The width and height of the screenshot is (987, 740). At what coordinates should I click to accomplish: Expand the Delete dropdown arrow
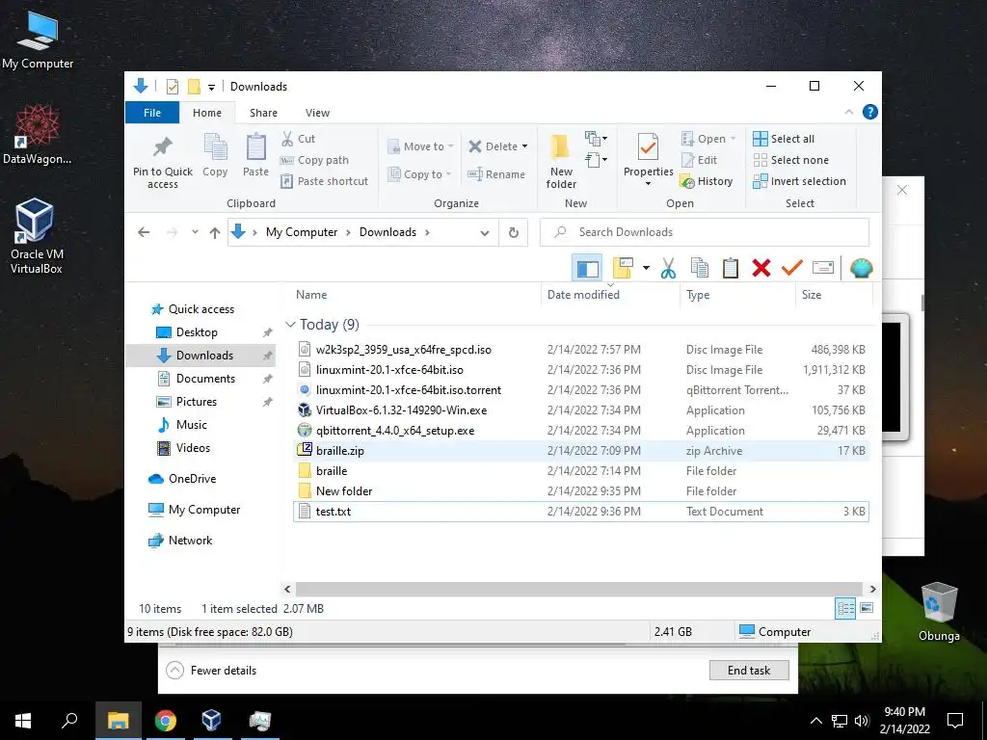click(x=524, y=146)
